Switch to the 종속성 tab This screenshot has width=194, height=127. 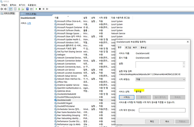tap(143, 47)
